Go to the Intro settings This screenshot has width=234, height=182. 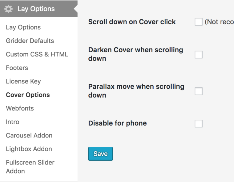(12, 122)
